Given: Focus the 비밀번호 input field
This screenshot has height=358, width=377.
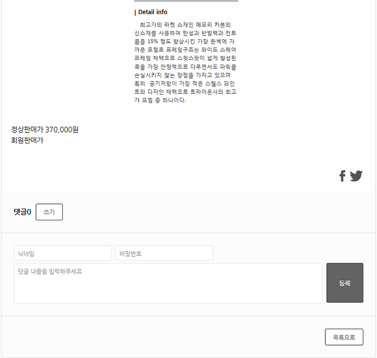Looking at the screenshot, I should point(164,253).
